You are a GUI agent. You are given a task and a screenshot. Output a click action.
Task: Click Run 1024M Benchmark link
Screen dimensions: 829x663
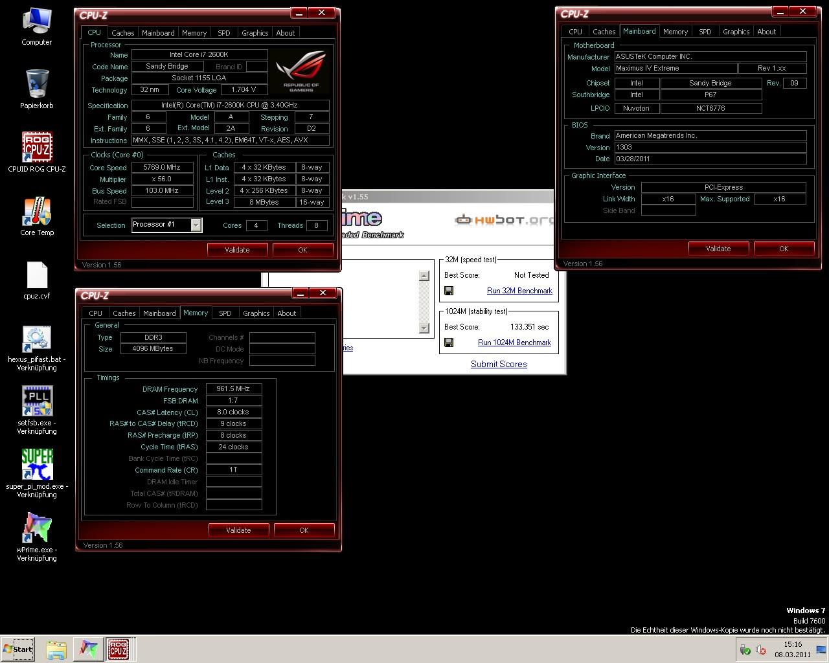tap(514, 343)
